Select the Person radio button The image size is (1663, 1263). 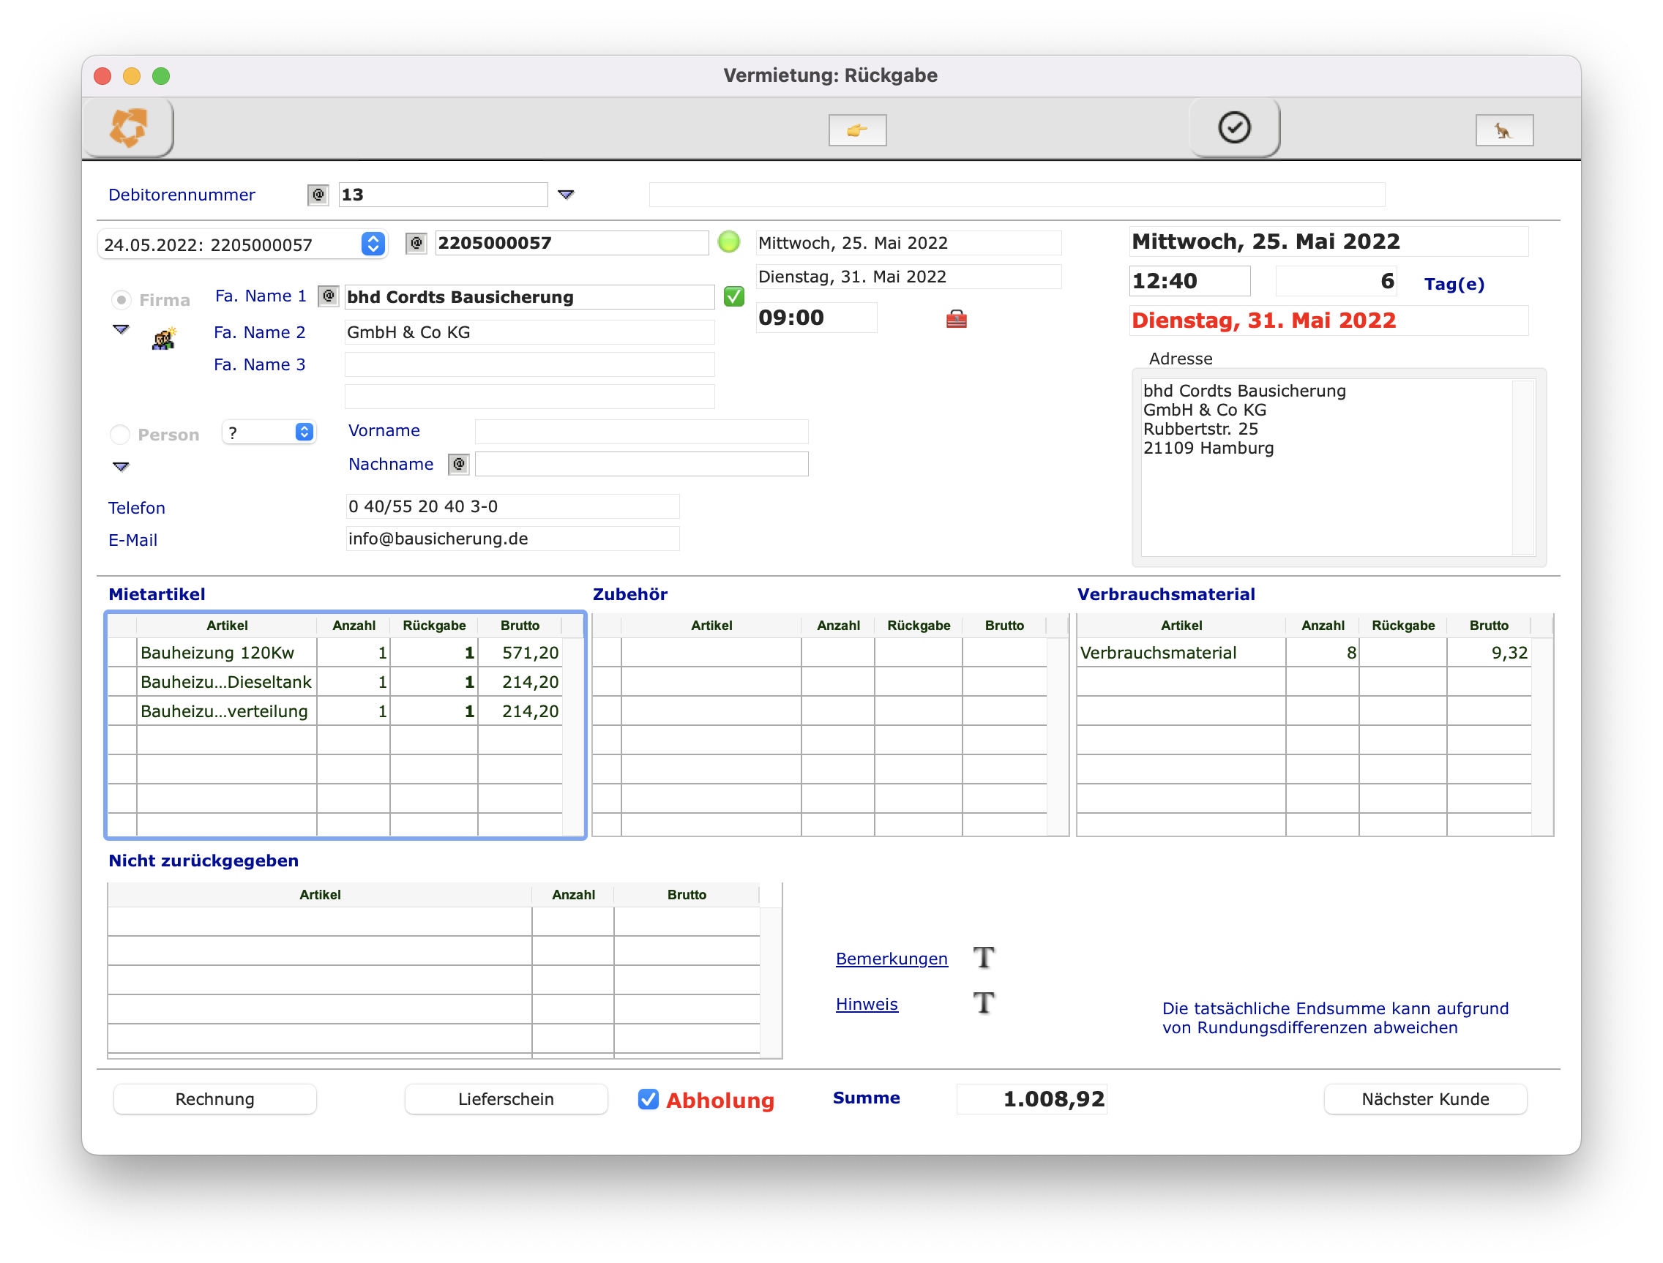tap(120, 435)
